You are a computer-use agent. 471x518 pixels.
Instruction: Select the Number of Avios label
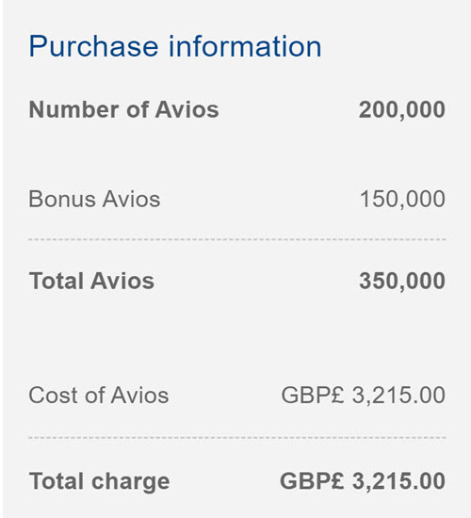tap(124, 109)
